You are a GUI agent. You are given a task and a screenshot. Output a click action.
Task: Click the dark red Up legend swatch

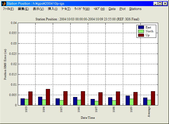coord(141,35)
